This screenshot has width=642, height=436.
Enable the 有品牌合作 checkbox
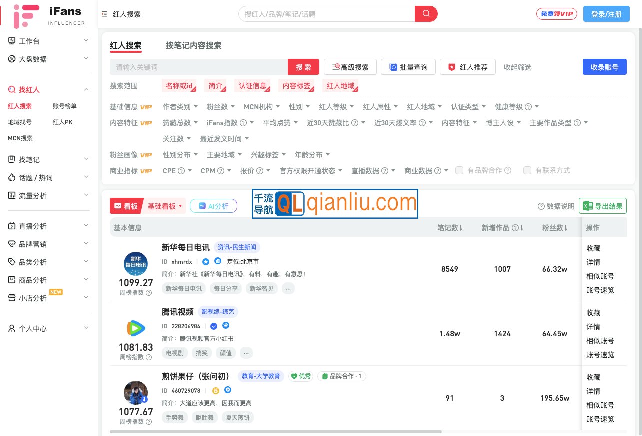459,170
